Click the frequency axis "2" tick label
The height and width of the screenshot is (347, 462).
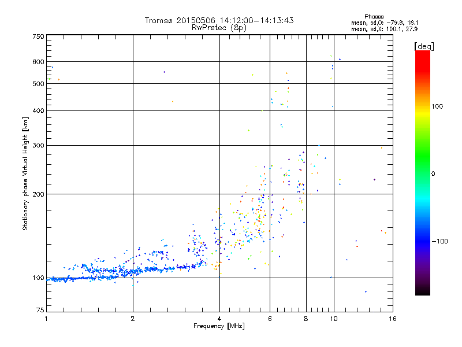[x=133, y=319]
